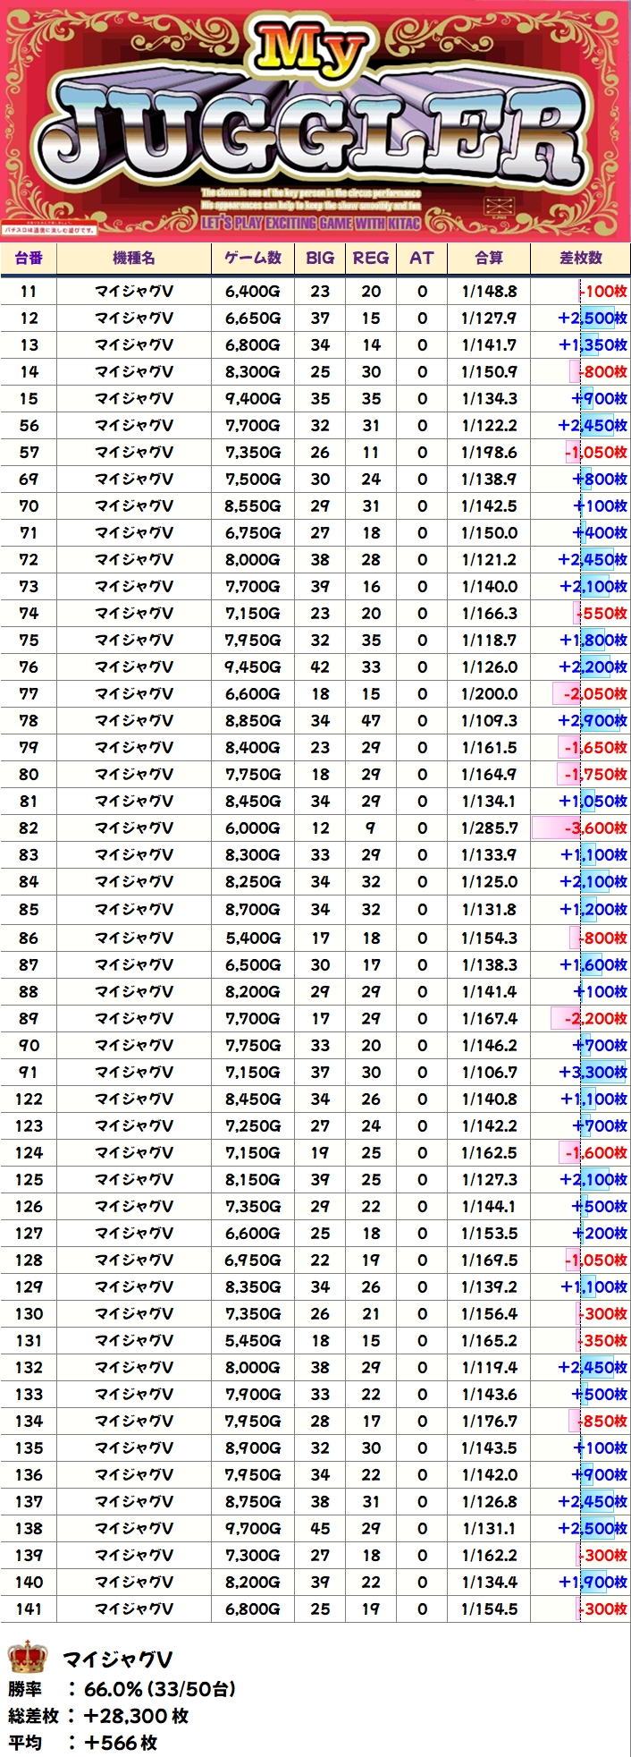Viewport: 631px width, 1757px height.
Task: Click the 平均 +566枚 summary text
Action: pos(83,1743)
